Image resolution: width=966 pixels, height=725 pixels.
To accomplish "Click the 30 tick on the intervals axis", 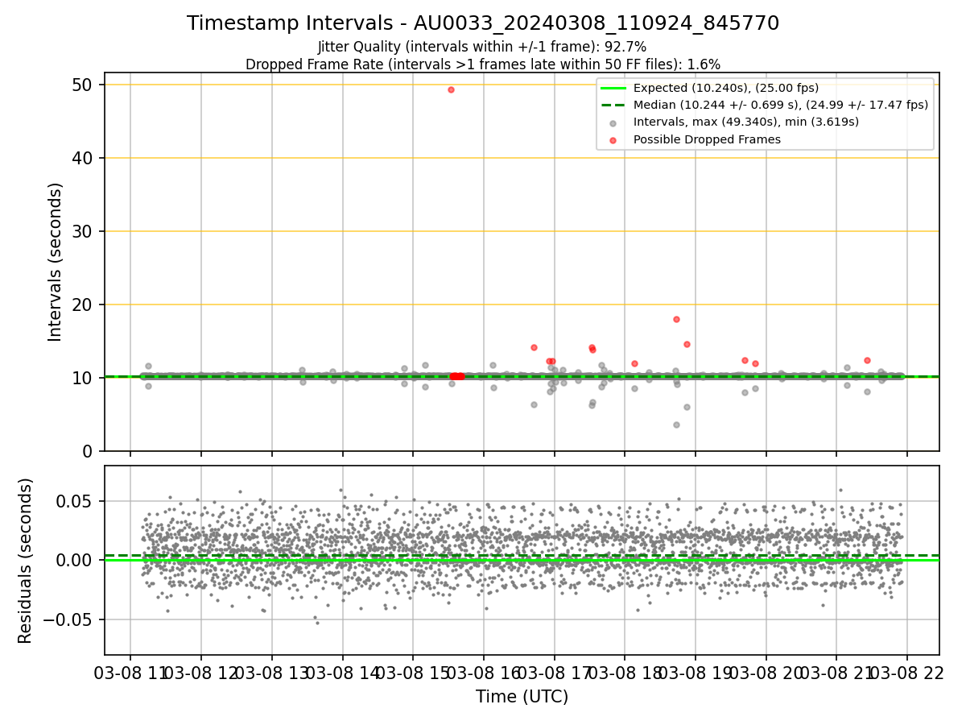I will tap(83, 231).
